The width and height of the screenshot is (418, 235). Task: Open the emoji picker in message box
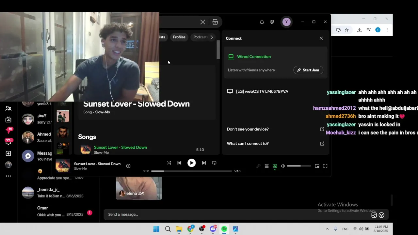click(381, 215)
